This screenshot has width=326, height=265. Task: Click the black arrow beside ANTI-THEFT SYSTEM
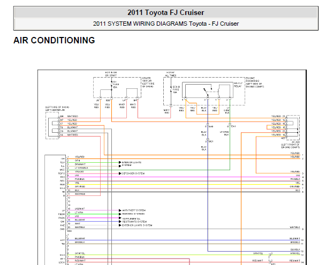coord(120,210)
